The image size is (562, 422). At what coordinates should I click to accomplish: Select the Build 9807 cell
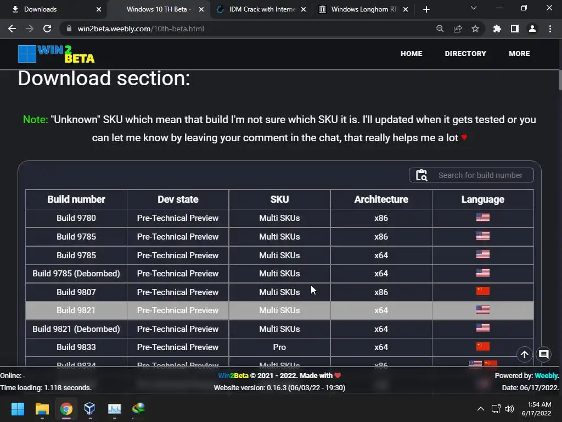tap(76, 292)
